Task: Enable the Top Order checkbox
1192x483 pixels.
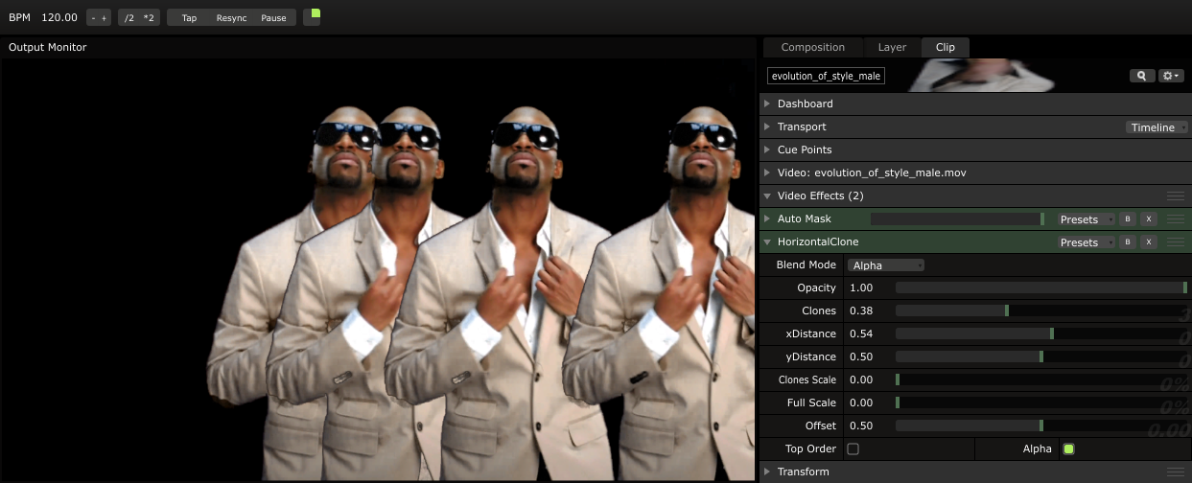Action: pos(853,448)
